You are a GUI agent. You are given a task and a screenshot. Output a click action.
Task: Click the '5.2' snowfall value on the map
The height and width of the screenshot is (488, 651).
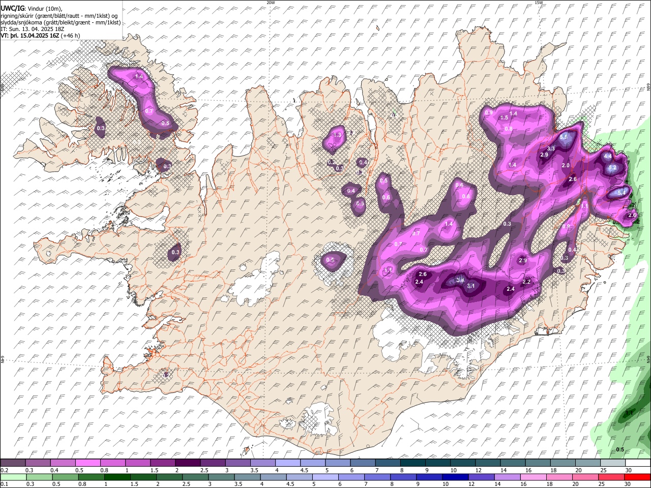click(612, 168)
